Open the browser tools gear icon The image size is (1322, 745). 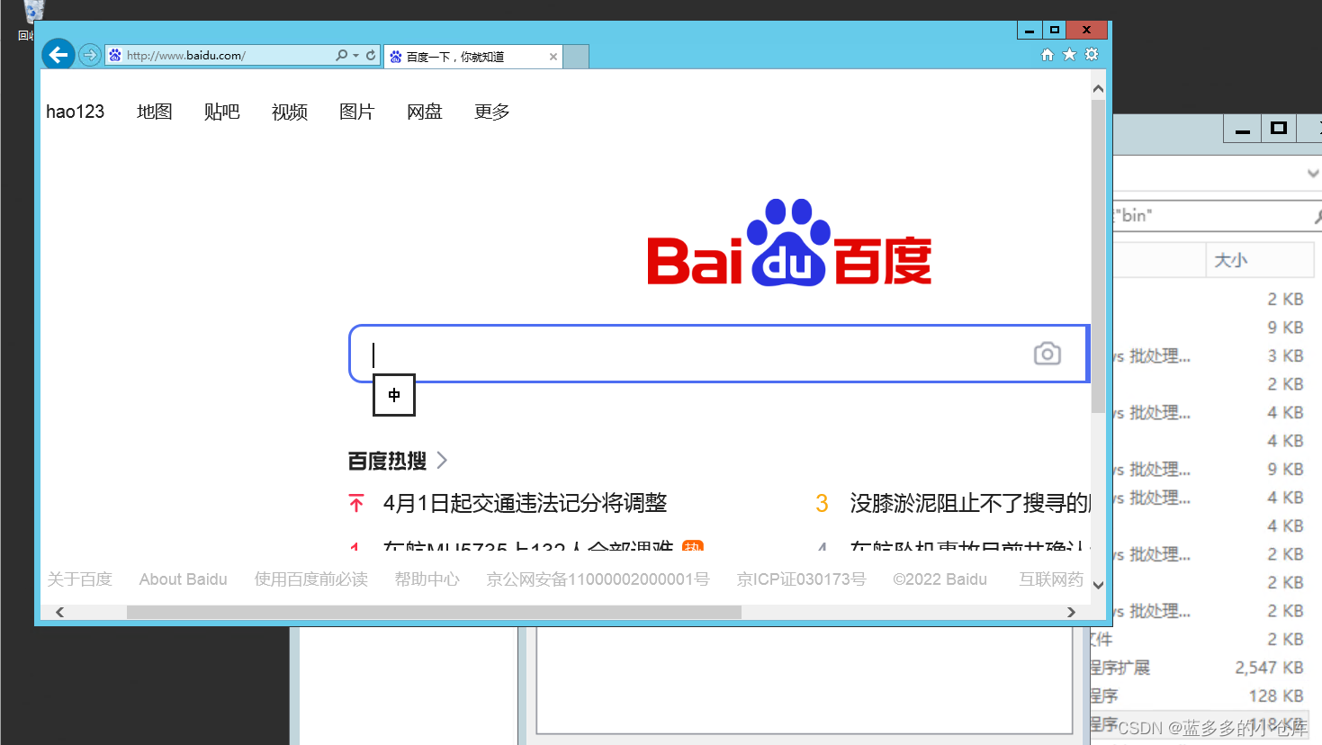(x=1092, y=55)
